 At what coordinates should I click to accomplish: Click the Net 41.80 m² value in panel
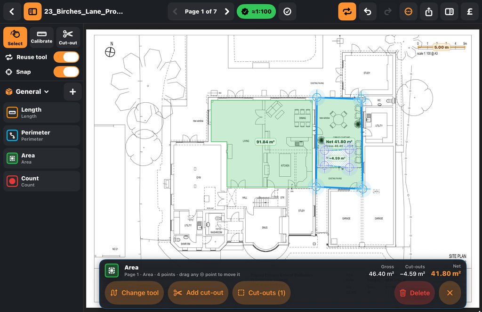(x=446, y=273)
